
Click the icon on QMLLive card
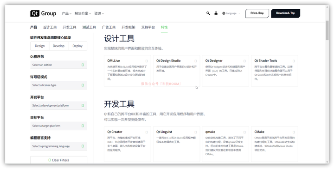tap(147, 61)
